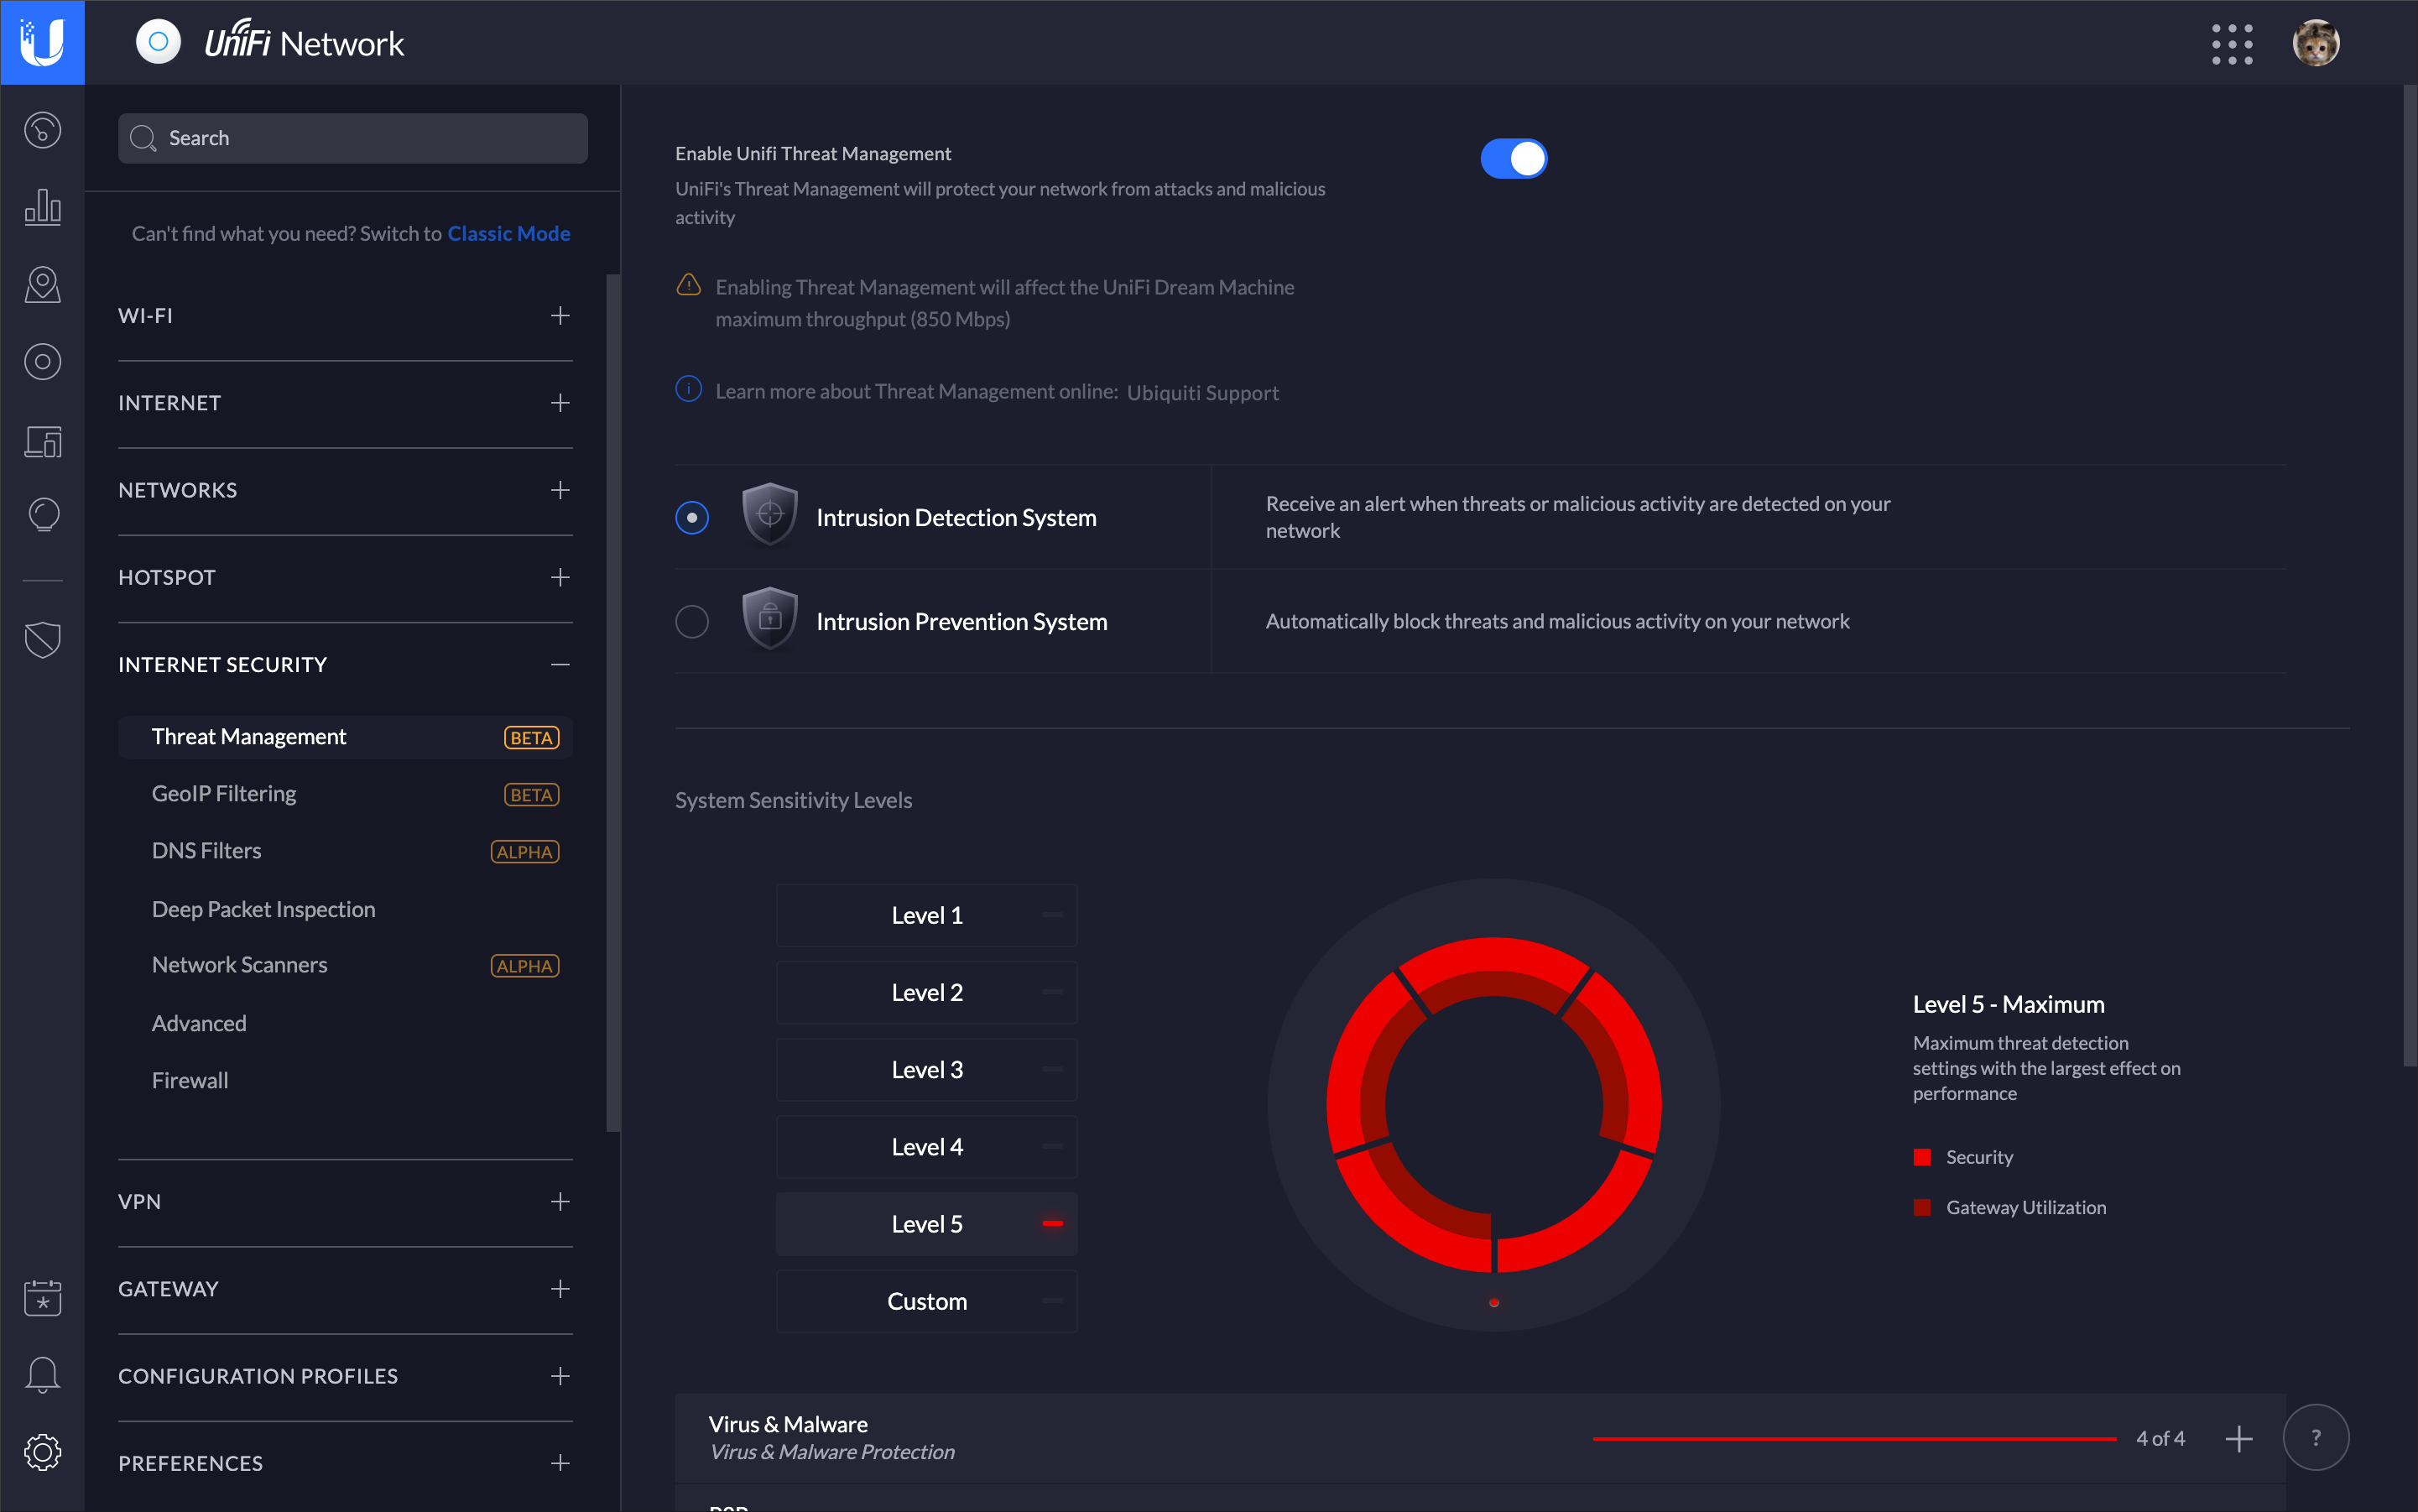Open the Threat shield icon in sidebar
The width and height of the screenshot is (2418, 1512).
click(42, 639)
